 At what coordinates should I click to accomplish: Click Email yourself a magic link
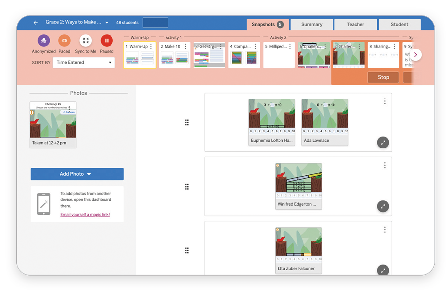point(85,215)
